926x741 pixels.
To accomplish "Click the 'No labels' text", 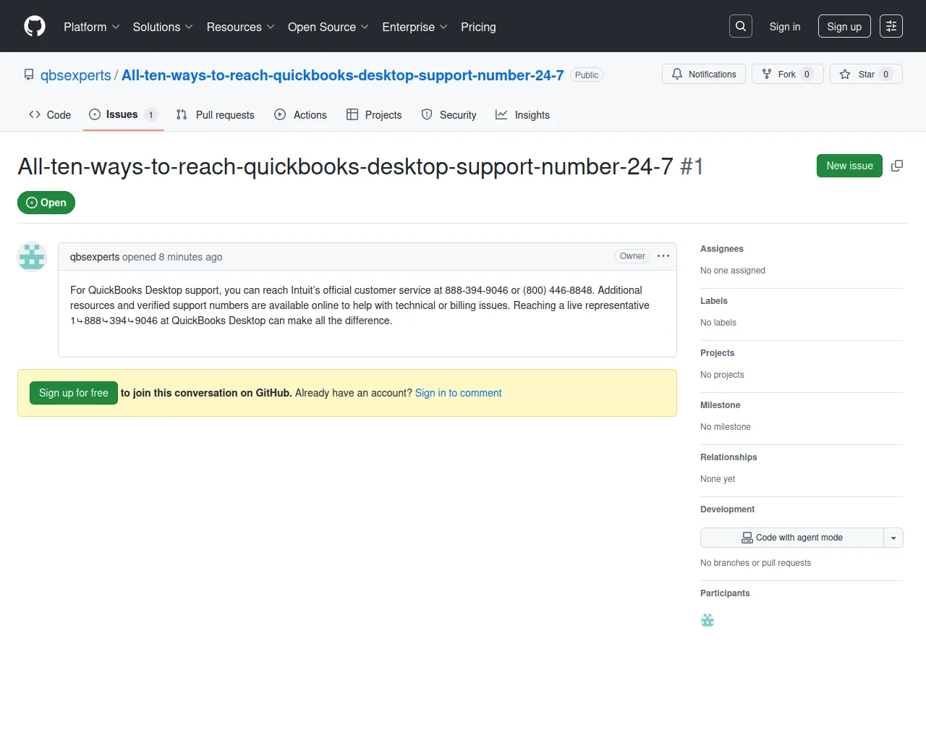I will click(x=718, y=323).
